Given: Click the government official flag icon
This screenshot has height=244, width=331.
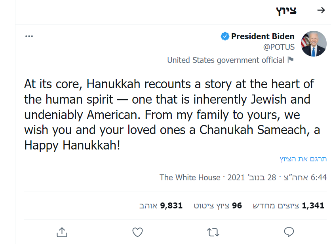Looking at the screenshot, I should tap(291, 60).
